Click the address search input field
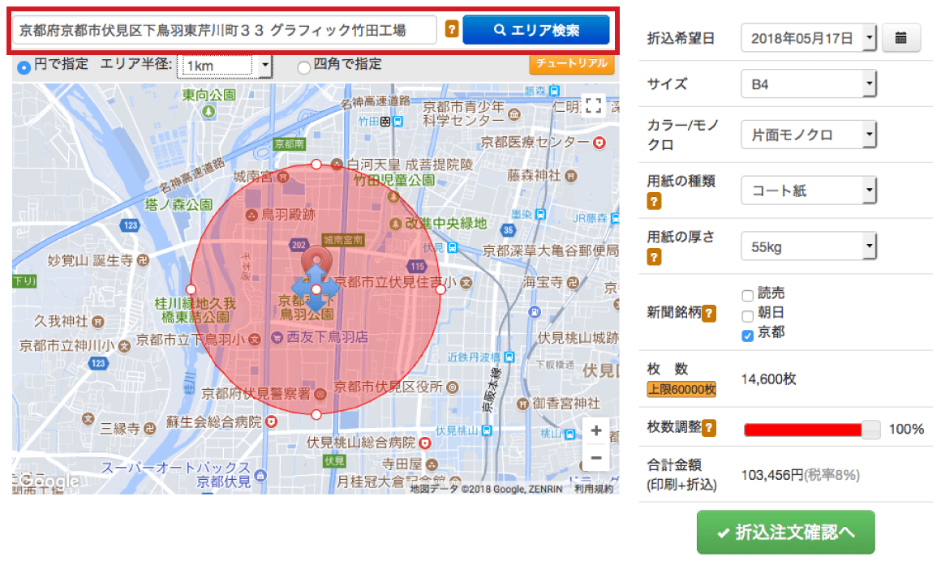 pos(224,31)
